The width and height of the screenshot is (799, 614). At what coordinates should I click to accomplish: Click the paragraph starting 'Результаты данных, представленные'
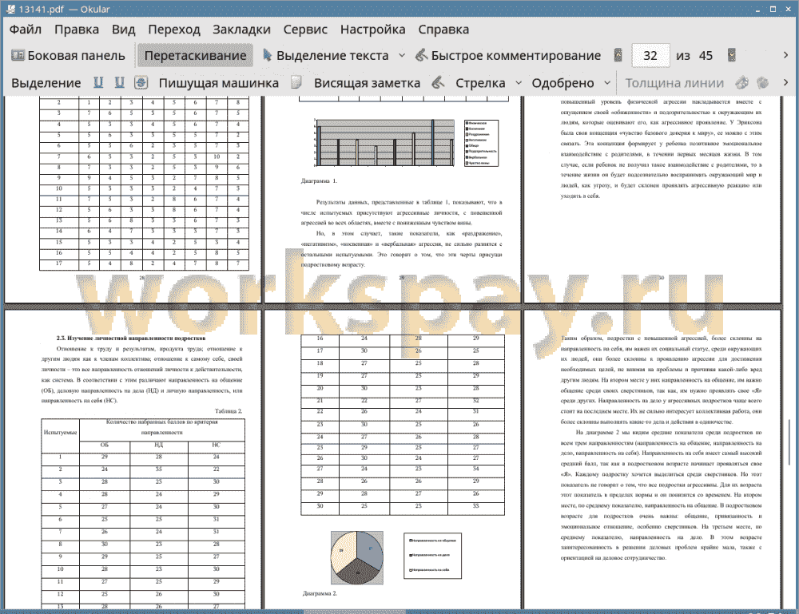[x=402, y=212]
